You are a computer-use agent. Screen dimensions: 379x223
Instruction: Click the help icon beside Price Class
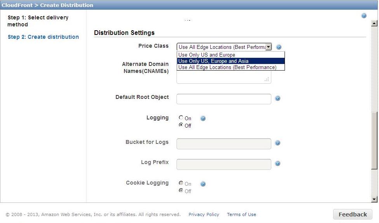coord(279,47)
